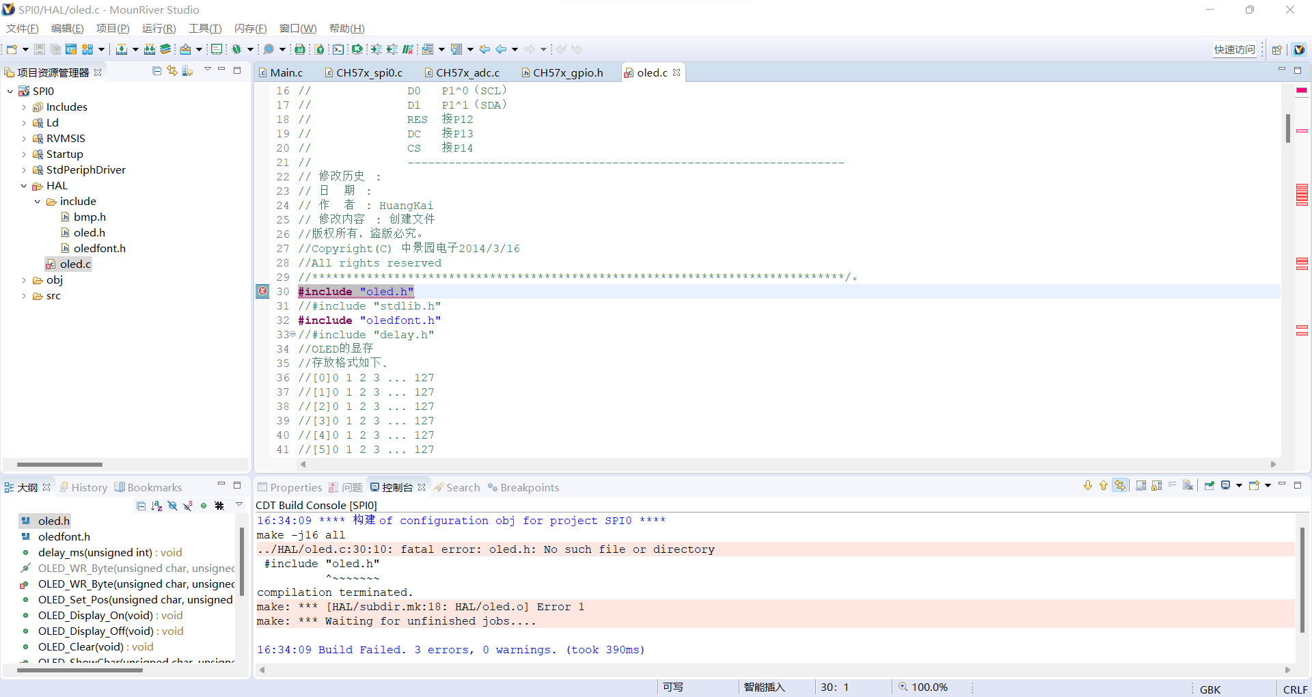Close the oled.c editor tab
This screenshot has width=1312, height=697.
pos(676,72)
